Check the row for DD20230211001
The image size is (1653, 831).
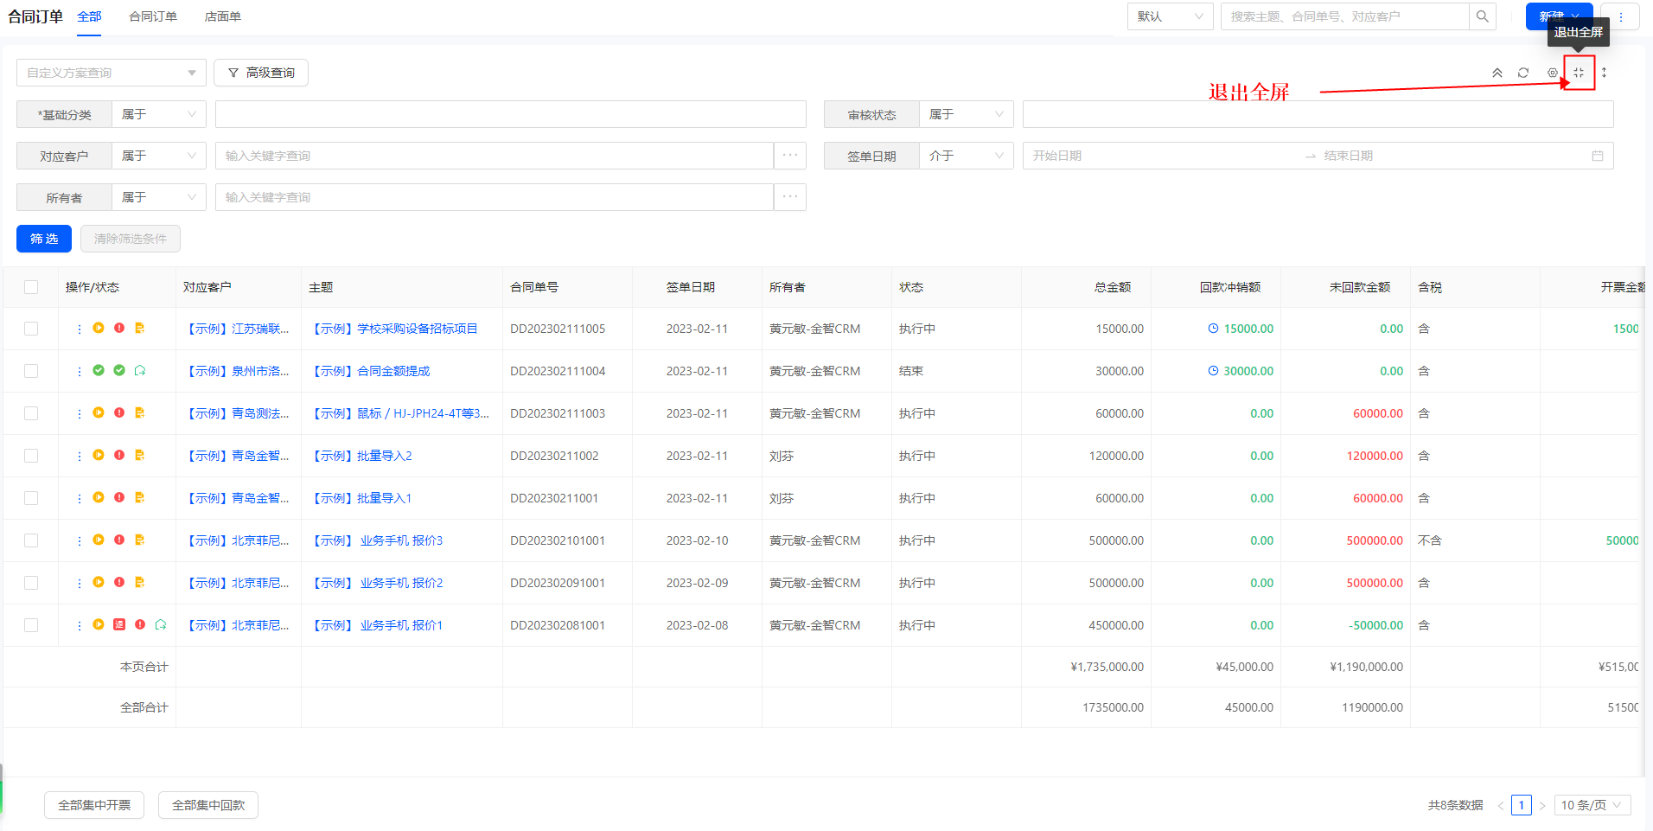point(31,498)
